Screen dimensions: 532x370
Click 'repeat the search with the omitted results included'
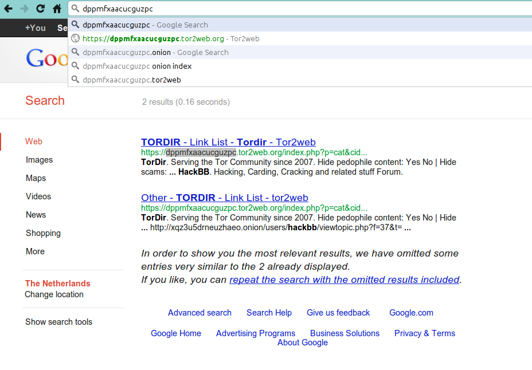pyautogui.click(x=345, y=280)
